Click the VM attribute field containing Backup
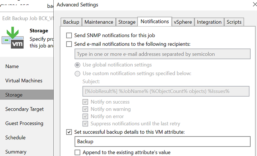257x156 pixels. pos(162,141)
